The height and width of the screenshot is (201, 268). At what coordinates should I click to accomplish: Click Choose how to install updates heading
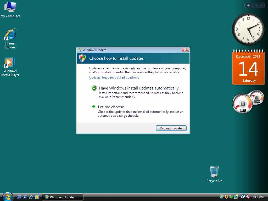click(116, 58)
